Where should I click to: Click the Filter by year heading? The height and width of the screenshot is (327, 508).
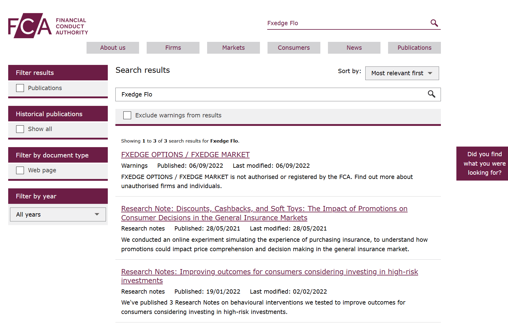tap(58, 196)
